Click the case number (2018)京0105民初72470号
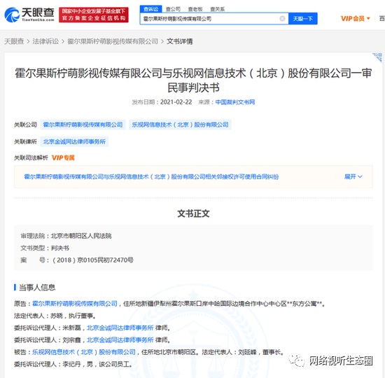Screen dimensions: 385x378 point(93,260)
